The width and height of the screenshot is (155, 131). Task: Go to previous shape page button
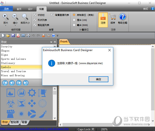pos(12,83)
